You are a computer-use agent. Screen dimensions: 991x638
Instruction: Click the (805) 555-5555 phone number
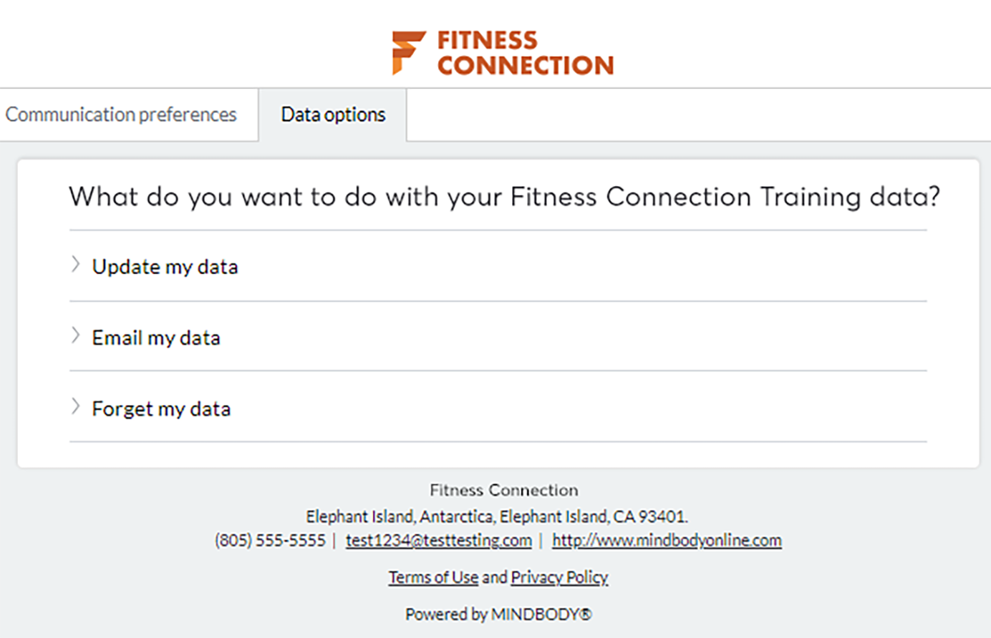coord(270,540)
